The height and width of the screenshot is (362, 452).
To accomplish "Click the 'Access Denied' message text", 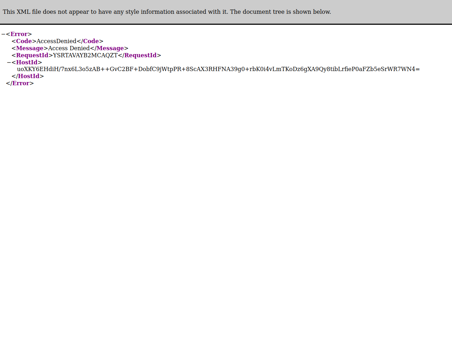I will [x=69, y=48].
